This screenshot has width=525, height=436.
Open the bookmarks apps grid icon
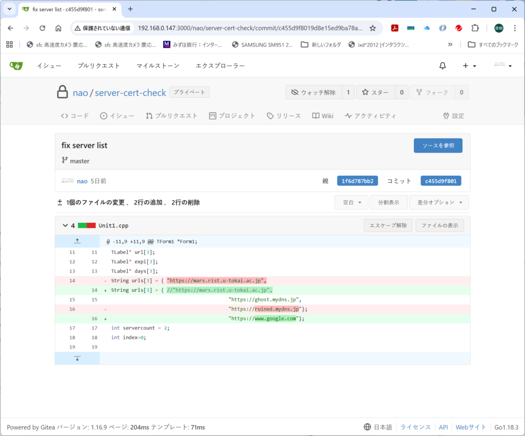9,45
